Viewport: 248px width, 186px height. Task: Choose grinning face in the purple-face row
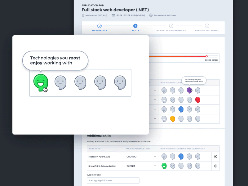tap(164, 91)
